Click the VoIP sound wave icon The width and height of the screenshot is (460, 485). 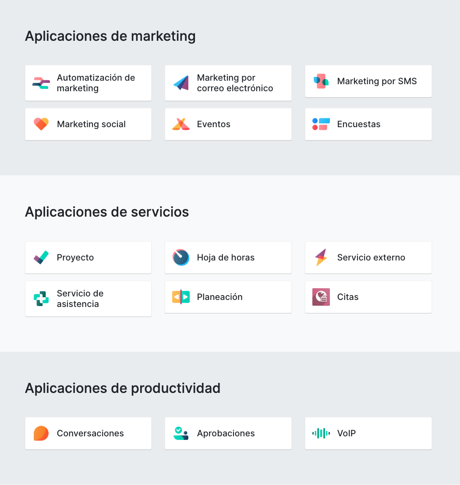(321, 433)
